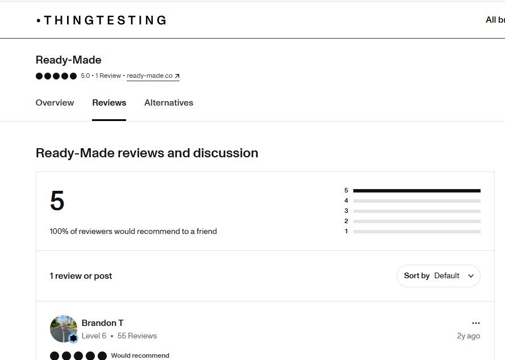Click the 5-star rating bar
Screen dimensions: 505x360
click(417, 191)
